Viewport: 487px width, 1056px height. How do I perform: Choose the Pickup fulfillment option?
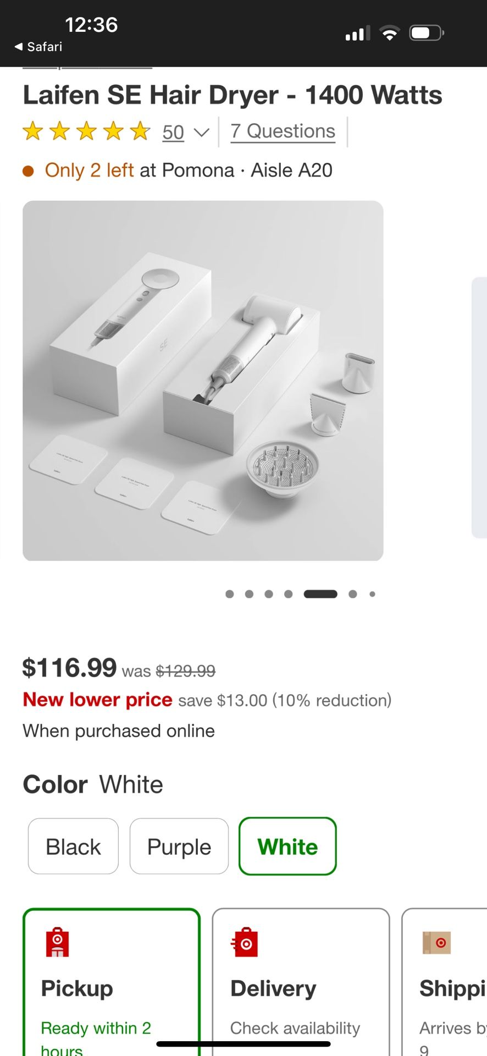coord(111,985)
